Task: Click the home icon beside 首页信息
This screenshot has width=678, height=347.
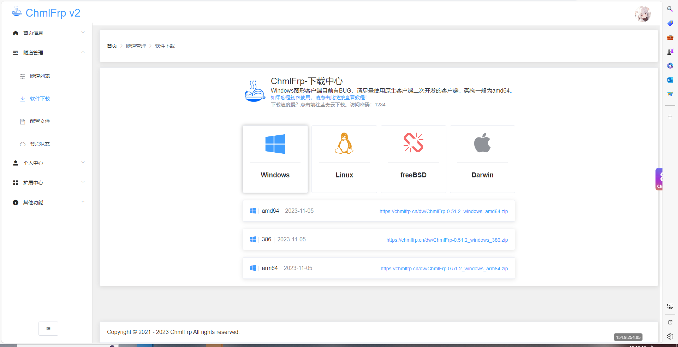Action: point(16,33)
